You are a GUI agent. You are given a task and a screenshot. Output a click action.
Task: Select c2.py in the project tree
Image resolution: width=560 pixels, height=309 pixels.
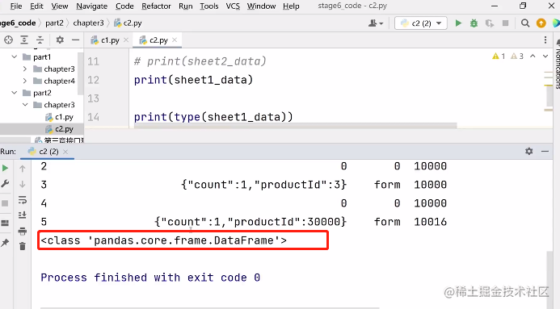59,128
